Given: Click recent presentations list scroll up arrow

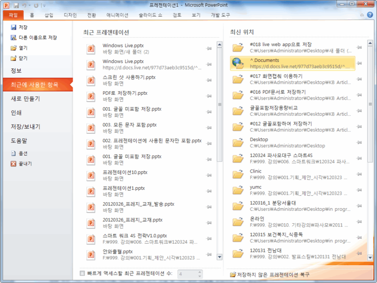Looking at the screenshot, I should pyautogui.click(x=220, y=45).
